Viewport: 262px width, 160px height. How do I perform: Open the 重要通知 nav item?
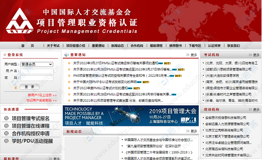(x=98, y=46)
